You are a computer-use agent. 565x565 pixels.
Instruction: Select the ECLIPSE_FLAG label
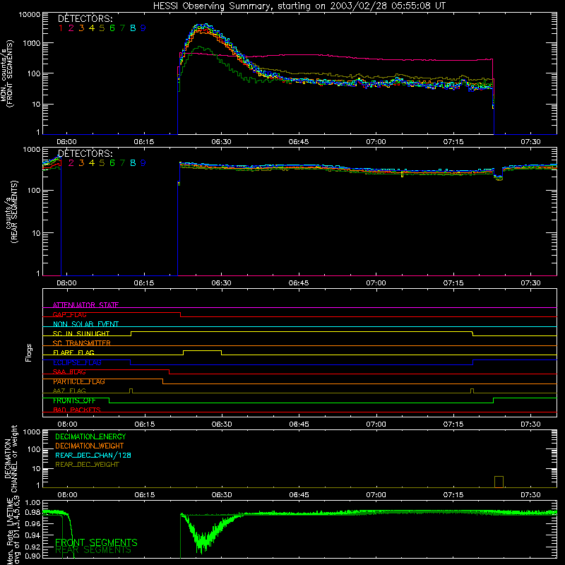(77, 362)
